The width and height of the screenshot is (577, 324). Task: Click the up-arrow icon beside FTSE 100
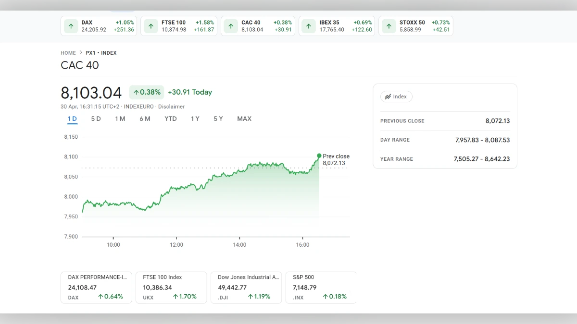(151, 26)
